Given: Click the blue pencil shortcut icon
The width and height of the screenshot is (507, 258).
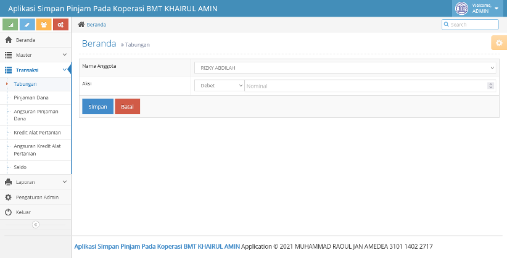Looking at the screenshot, I should [27, 25].
